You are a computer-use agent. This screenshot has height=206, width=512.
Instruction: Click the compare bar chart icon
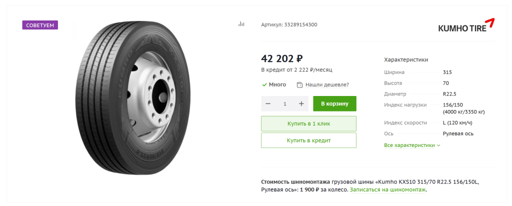tap(241, 24)
